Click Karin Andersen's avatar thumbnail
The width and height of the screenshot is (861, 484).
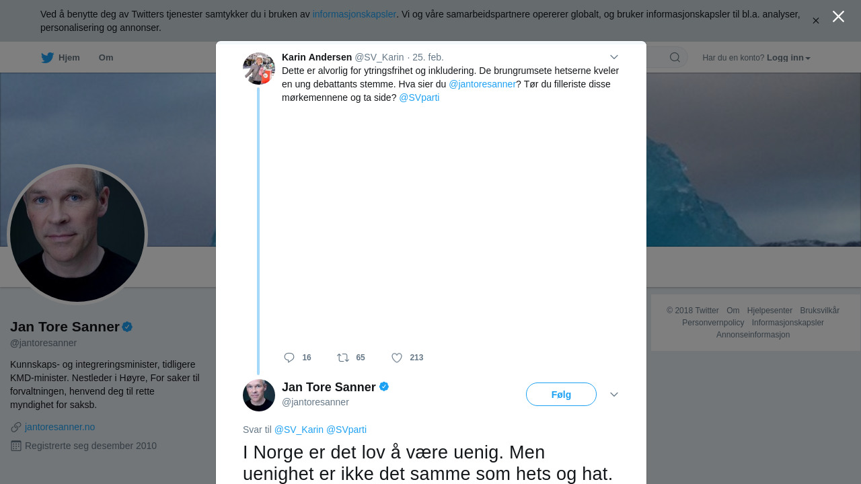pyautogui.click(x=259, y=69)
